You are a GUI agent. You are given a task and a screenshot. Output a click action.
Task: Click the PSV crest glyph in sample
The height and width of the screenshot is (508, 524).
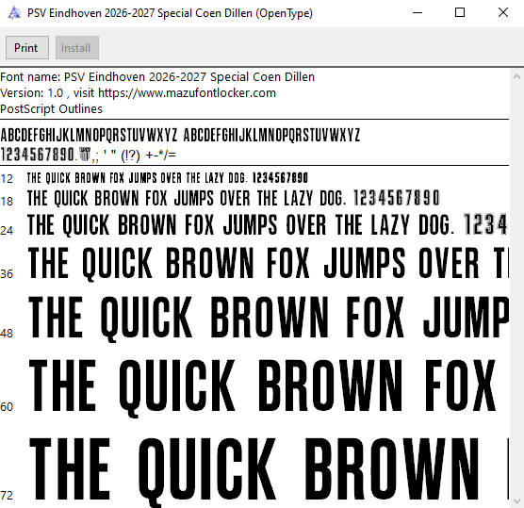(x=85, y=155)
